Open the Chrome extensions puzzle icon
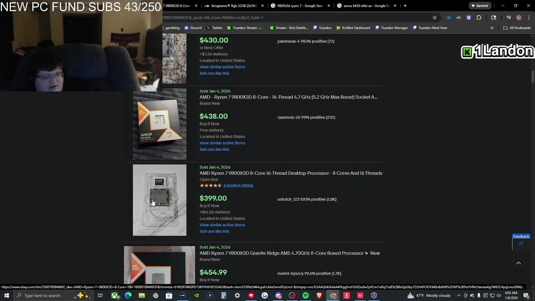Viewport: 535px width, 301px height. point(479,18)
